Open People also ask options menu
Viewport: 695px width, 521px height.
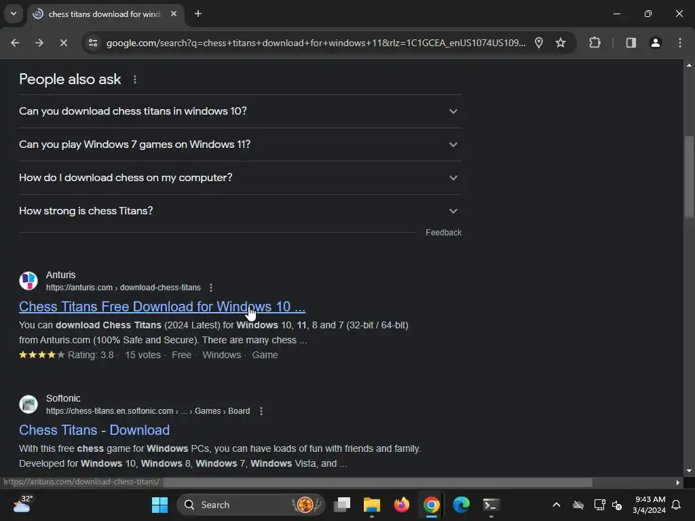pyautogui.click(x=135, y=80)
